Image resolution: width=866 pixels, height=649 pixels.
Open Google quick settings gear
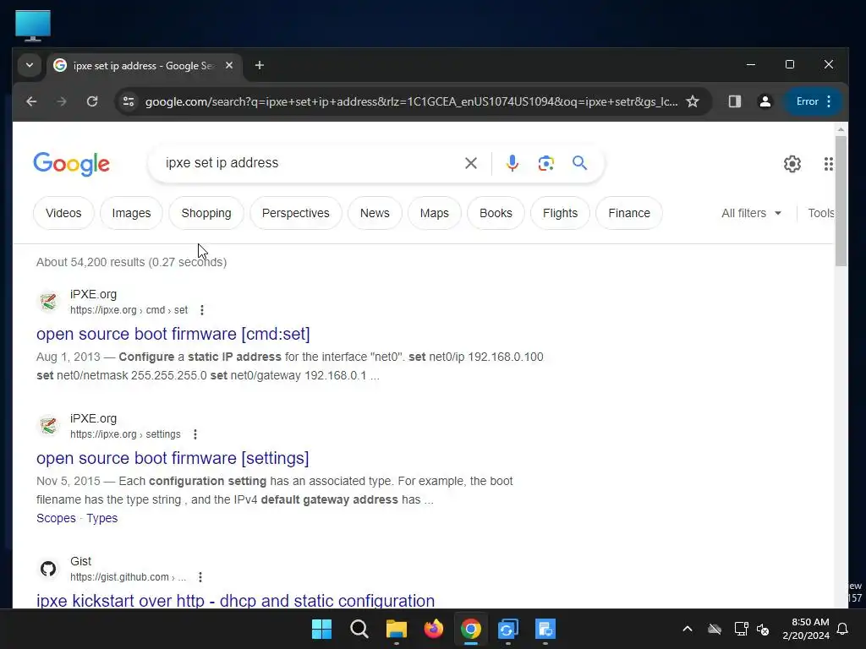pos(792,164)
